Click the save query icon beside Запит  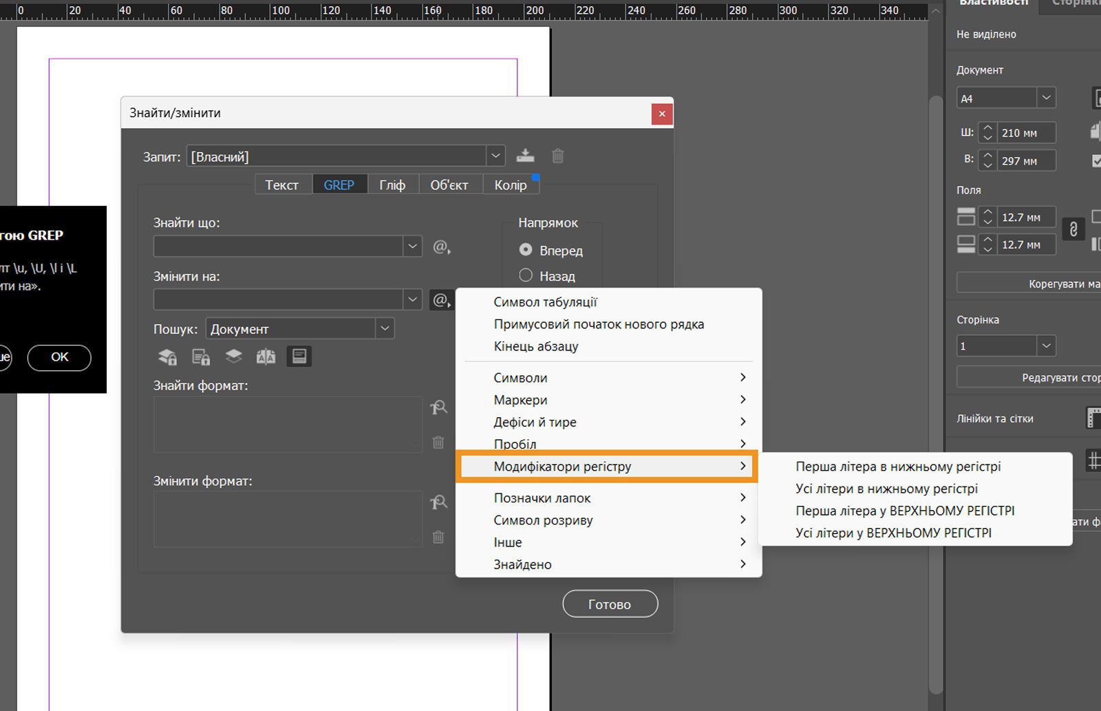(525, 156)
